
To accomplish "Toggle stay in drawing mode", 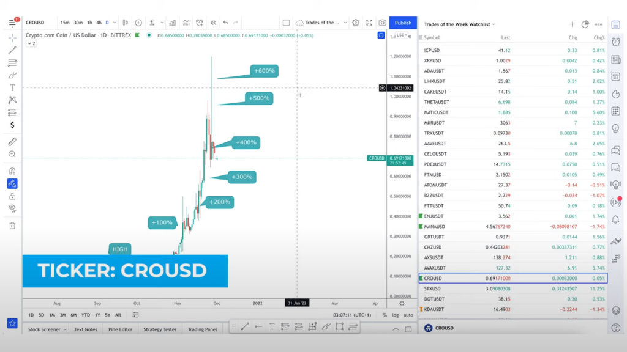I will 12,183.
